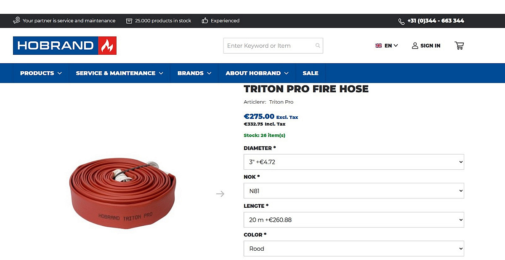Click the search magnifier icon
Screen dimensions: 505x260
pos(318,46)
